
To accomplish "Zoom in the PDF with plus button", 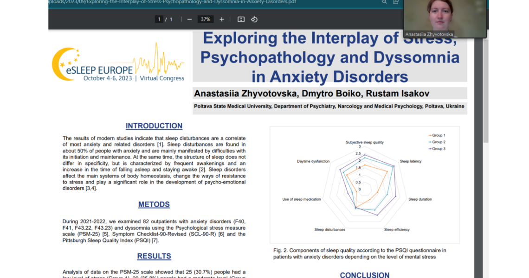I will point(222,19).
